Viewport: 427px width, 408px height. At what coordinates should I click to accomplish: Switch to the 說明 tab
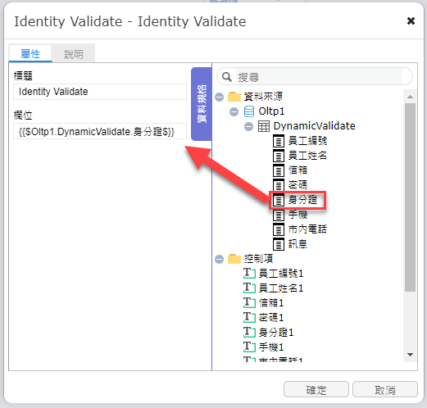coord(74,54)
